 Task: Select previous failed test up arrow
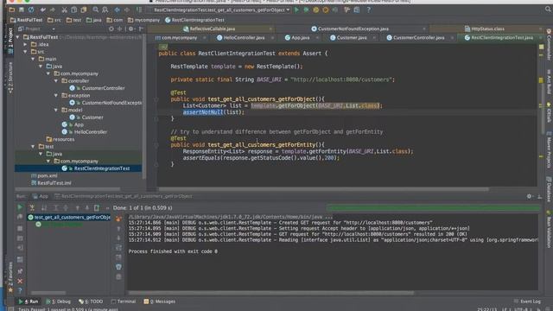[77, 207]
